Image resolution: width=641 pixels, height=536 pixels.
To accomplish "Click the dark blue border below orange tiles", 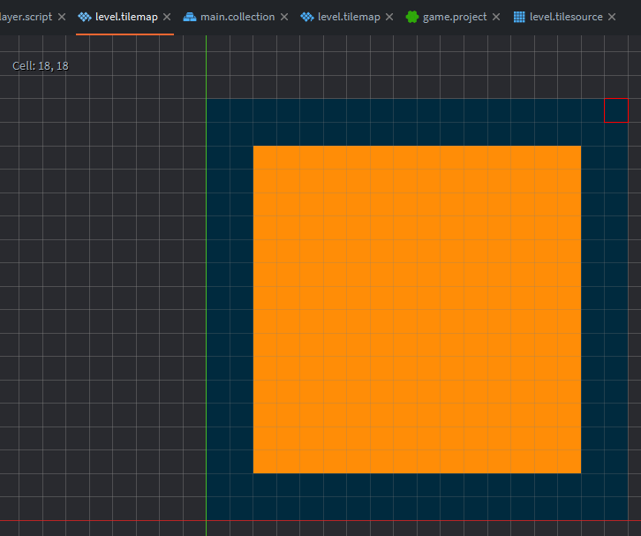I will 417,496.
